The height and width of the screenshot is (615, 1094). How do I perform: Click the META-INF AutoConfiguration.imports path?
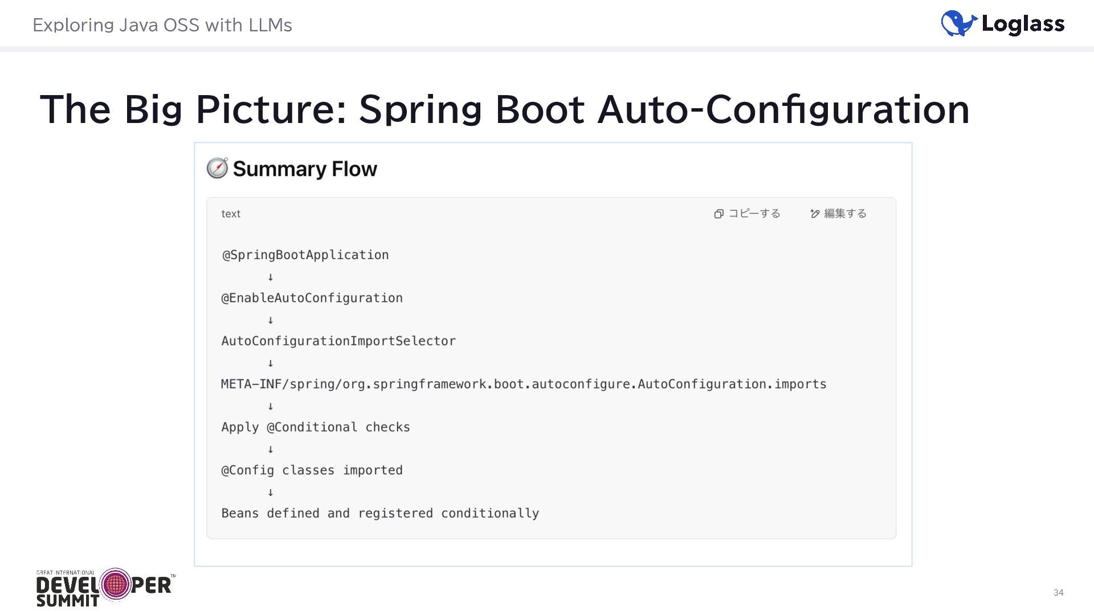(x=523, y=384)
